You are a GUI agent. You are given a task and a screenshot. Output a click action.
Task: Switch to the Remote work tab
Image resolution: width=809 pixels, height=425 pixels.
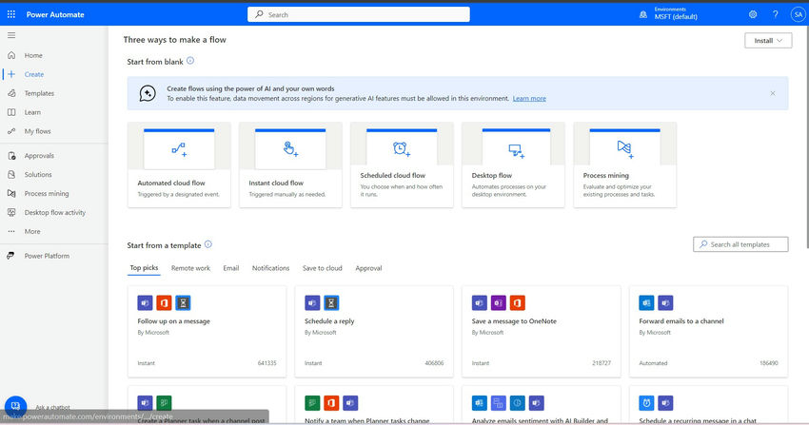(190, 268)
